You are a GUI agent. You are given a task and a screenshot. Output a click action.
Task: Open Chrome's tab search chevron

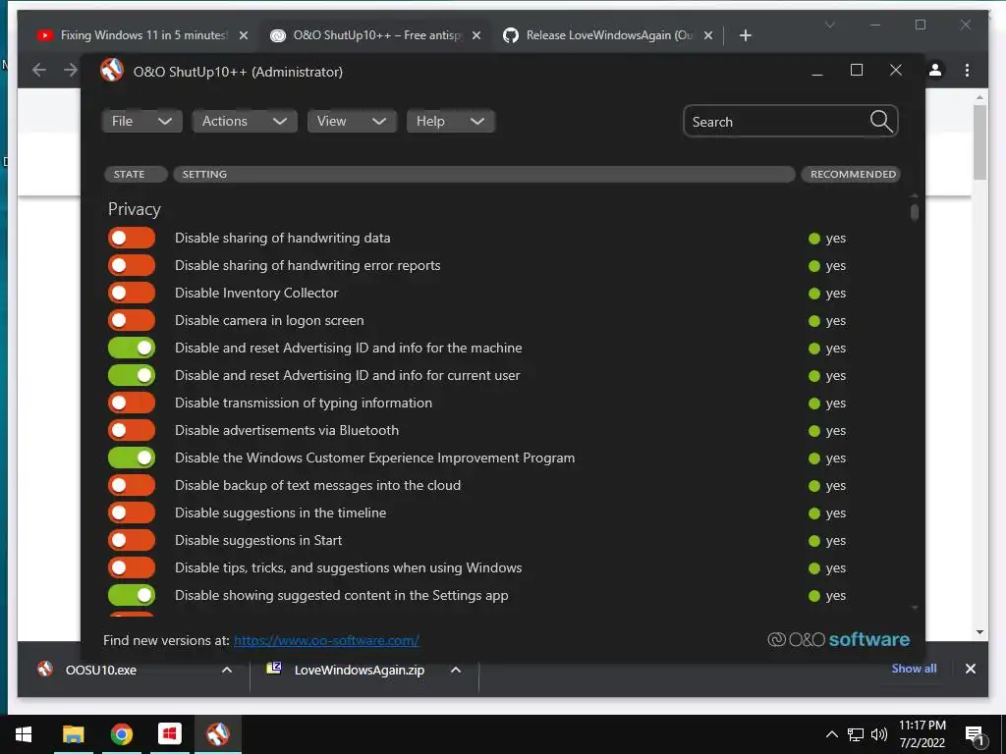pos(829,25)
